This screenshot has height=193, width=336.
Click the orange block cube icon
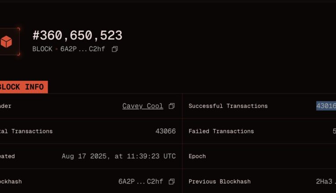pyautogui.click(x=6, y=42)
